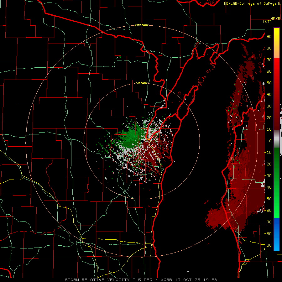Click the positive 80 label on velocity scale

click(x=269, y=48)
